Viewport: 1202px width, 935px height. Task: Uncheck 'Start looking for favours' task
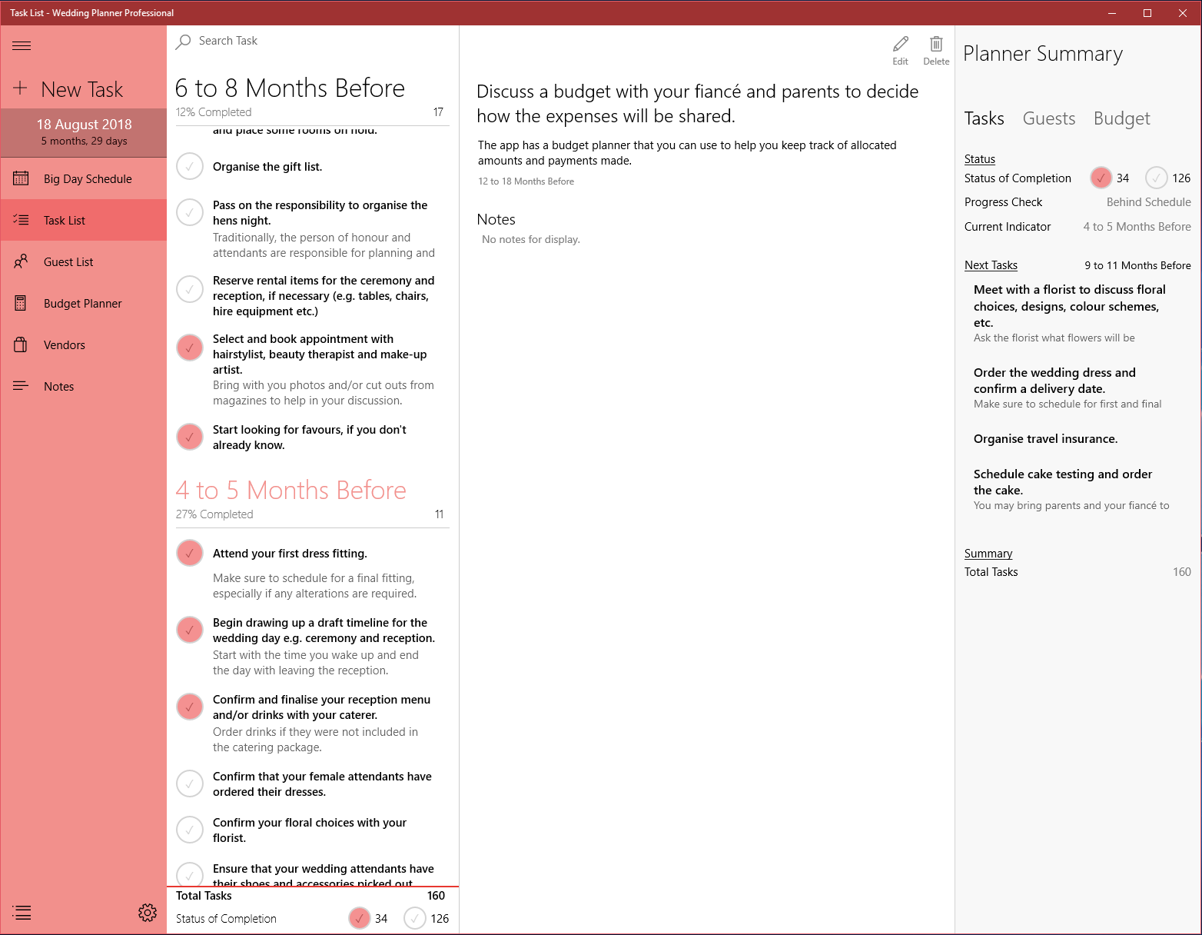click(190, 437)
